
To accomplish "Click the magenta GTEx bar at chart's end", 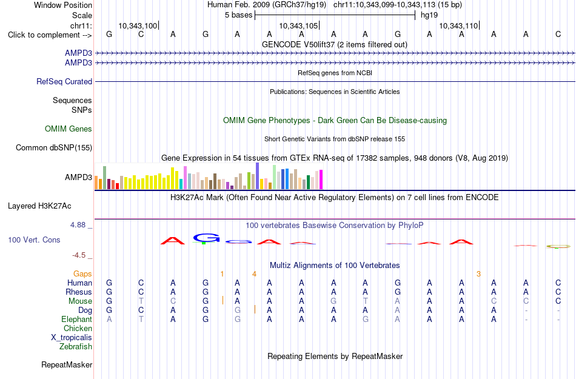I will [321, 179].
